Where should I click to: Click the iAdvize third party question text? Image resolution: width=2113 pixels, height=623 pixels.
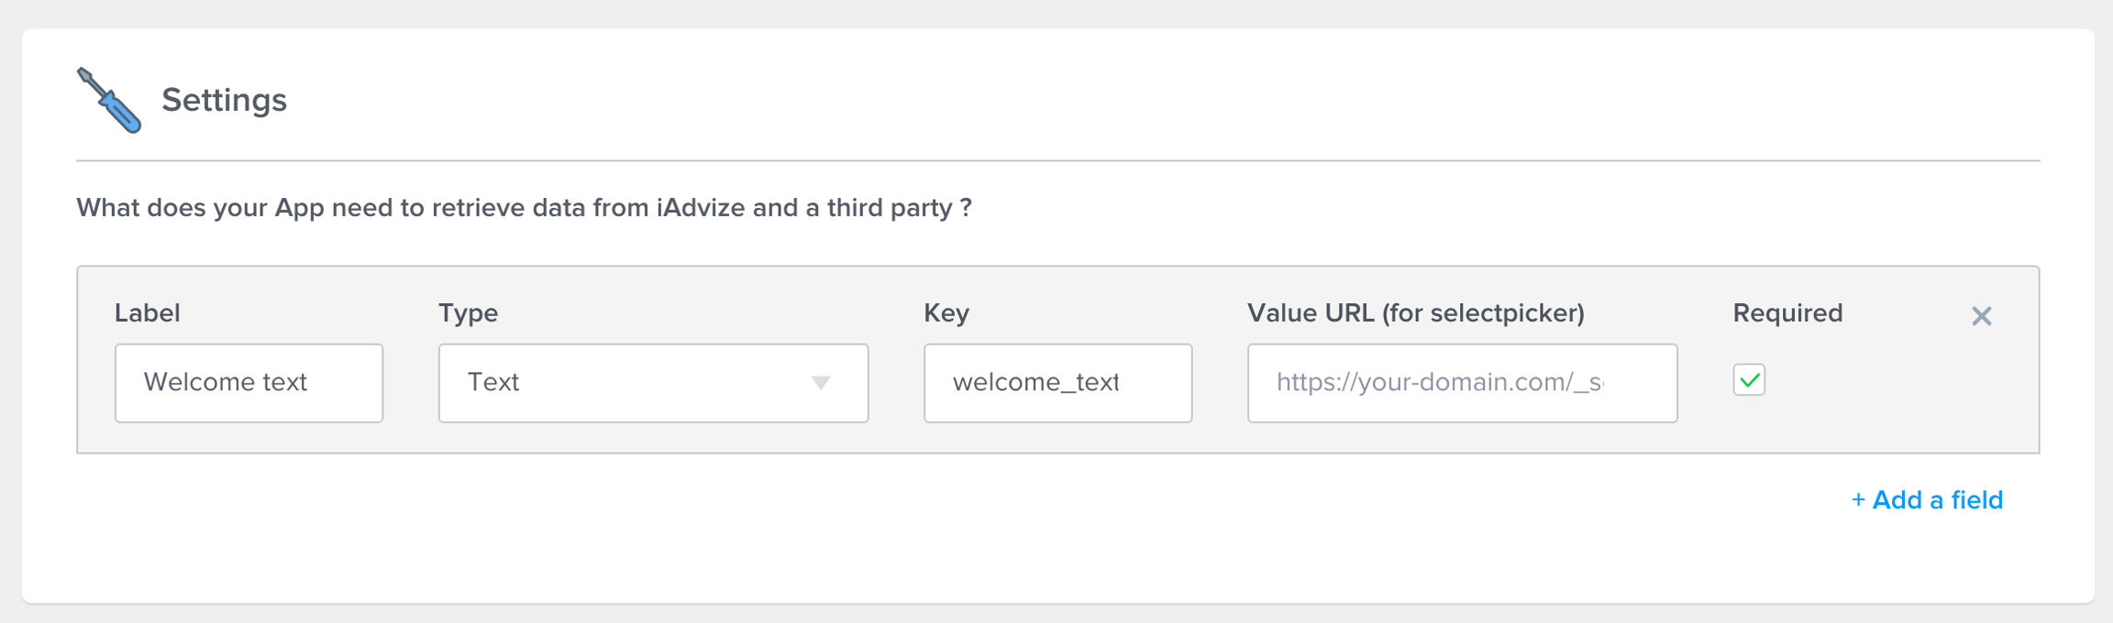(x=524, y=208)
